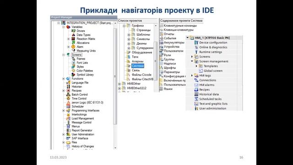Expand the HMIOther project node
Viewport: 293px width, 165px height.
pyautogui.click(x=119, y=84)
